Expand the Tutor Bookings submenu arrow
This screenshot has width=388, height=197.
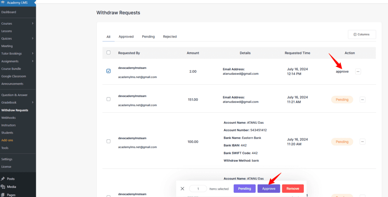pos(33,54)
